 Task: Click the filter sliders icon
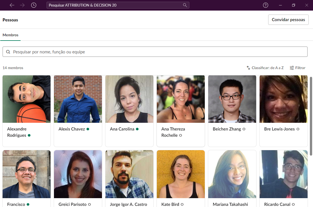[292, 68]
